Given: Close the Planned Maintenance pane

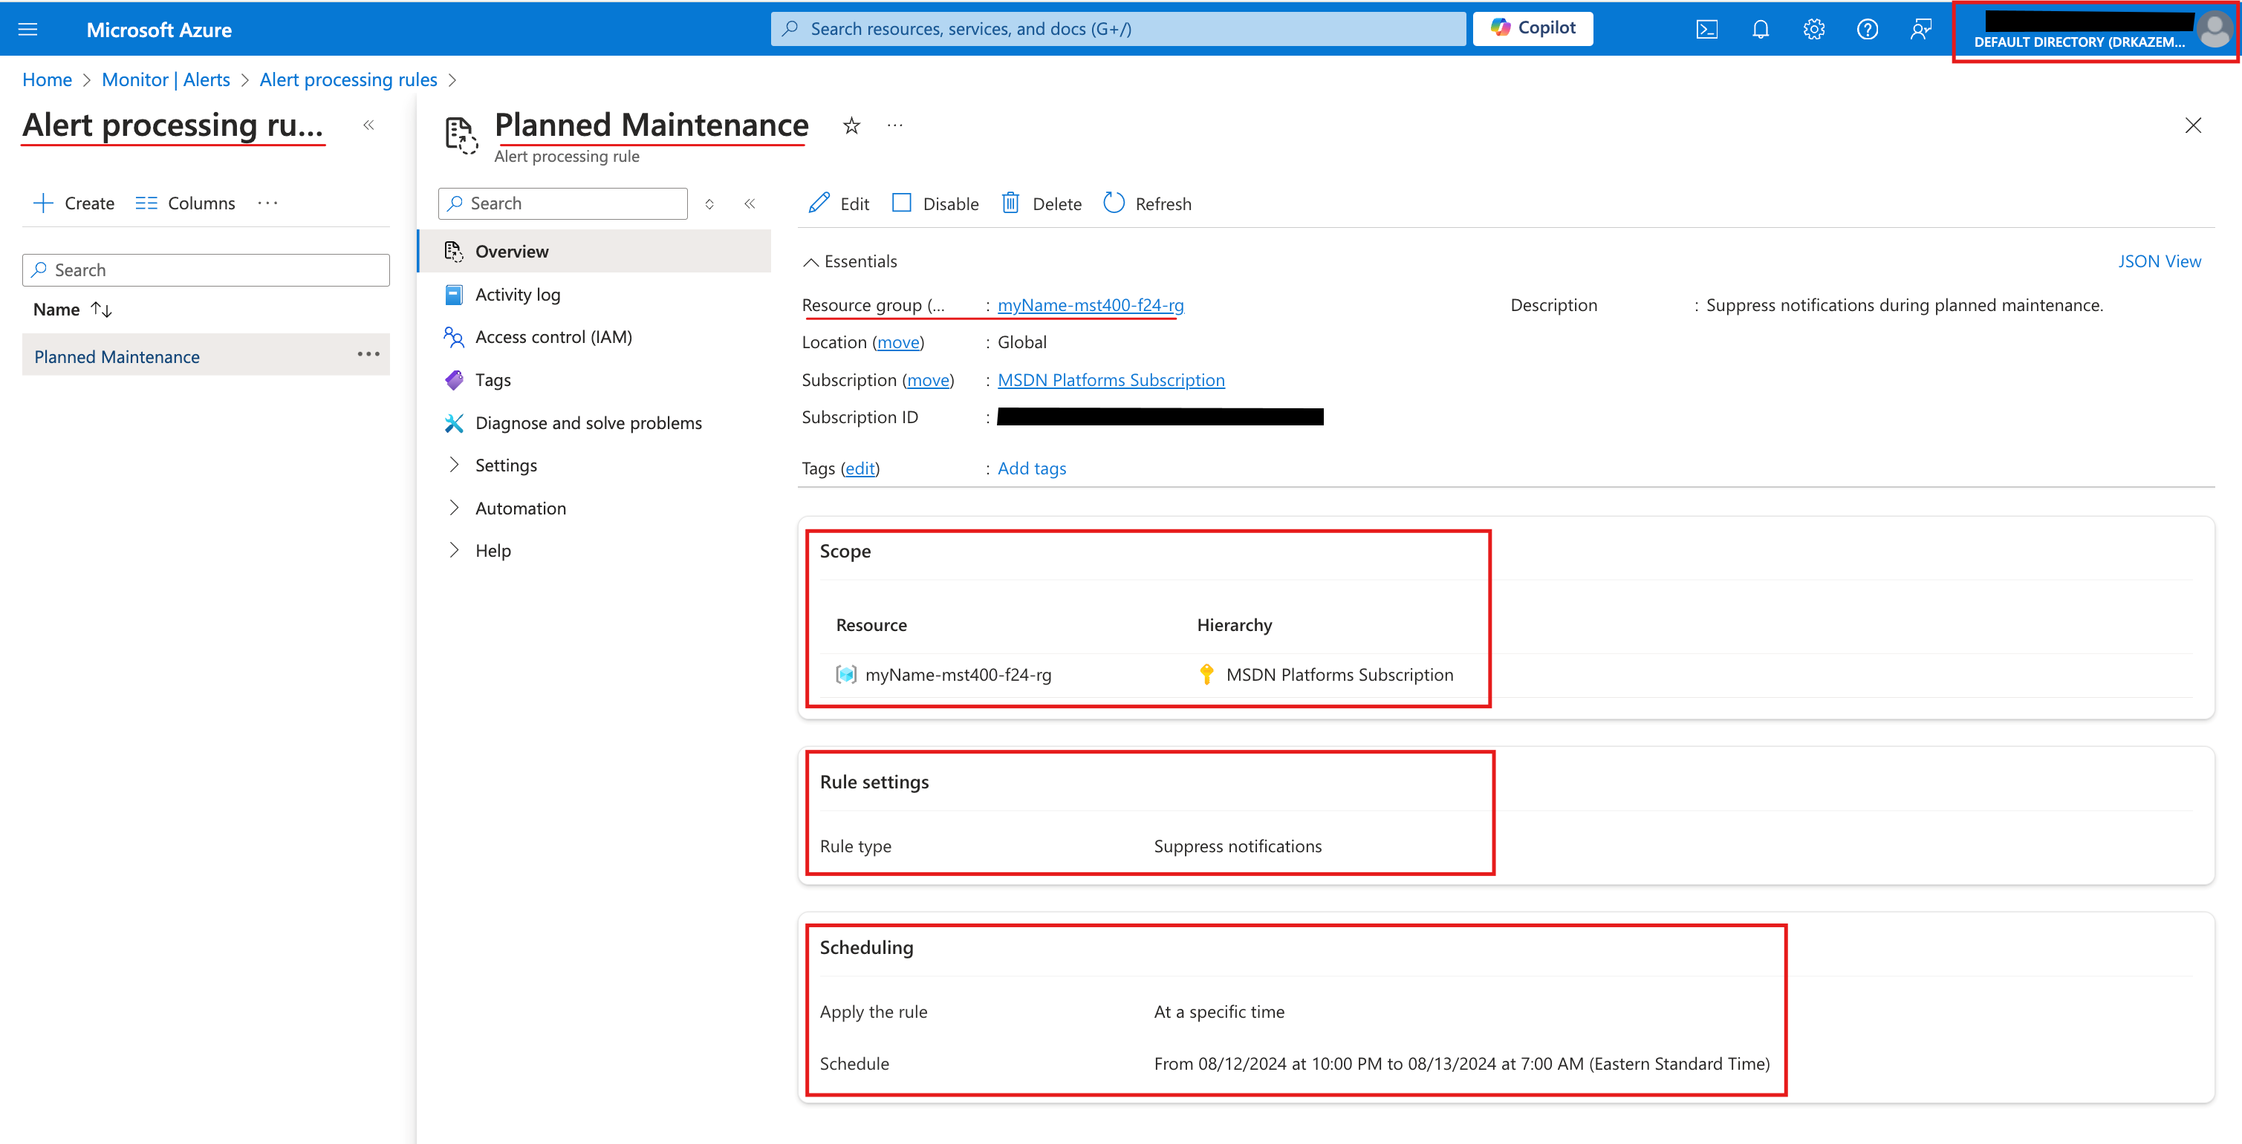Looking at the screenshot, I should [x=2192, y=125].
